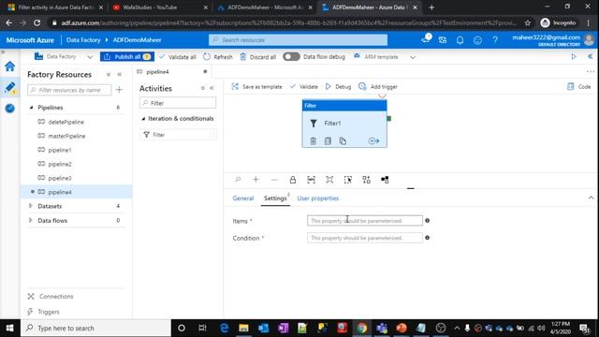This screenshot has height=337, width=599.
Task: Open the Monitor gauge icon
Action: (10, 109)
